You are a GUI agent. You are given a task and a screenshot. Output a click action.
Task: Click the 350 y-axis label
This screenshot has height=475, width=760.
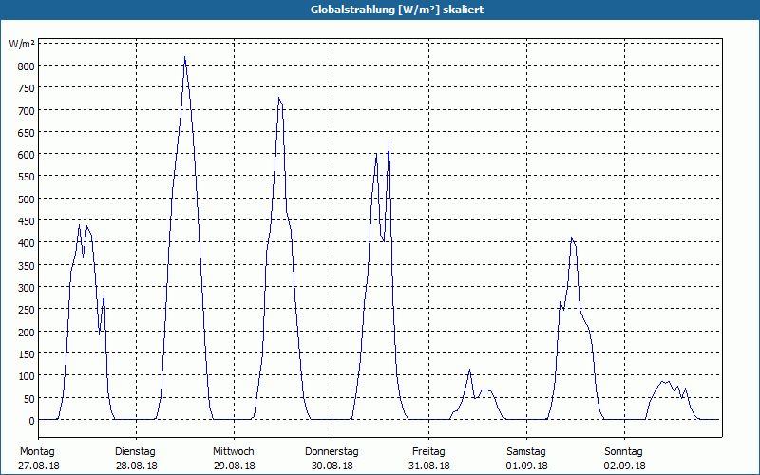click(27, 266)
